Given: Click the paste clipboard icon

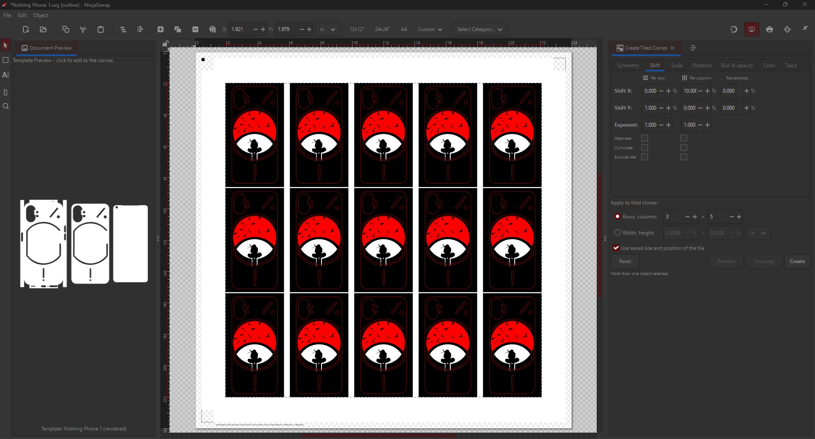Looking at the screenshot, I should pyautogui.click(x=101, y=29).
